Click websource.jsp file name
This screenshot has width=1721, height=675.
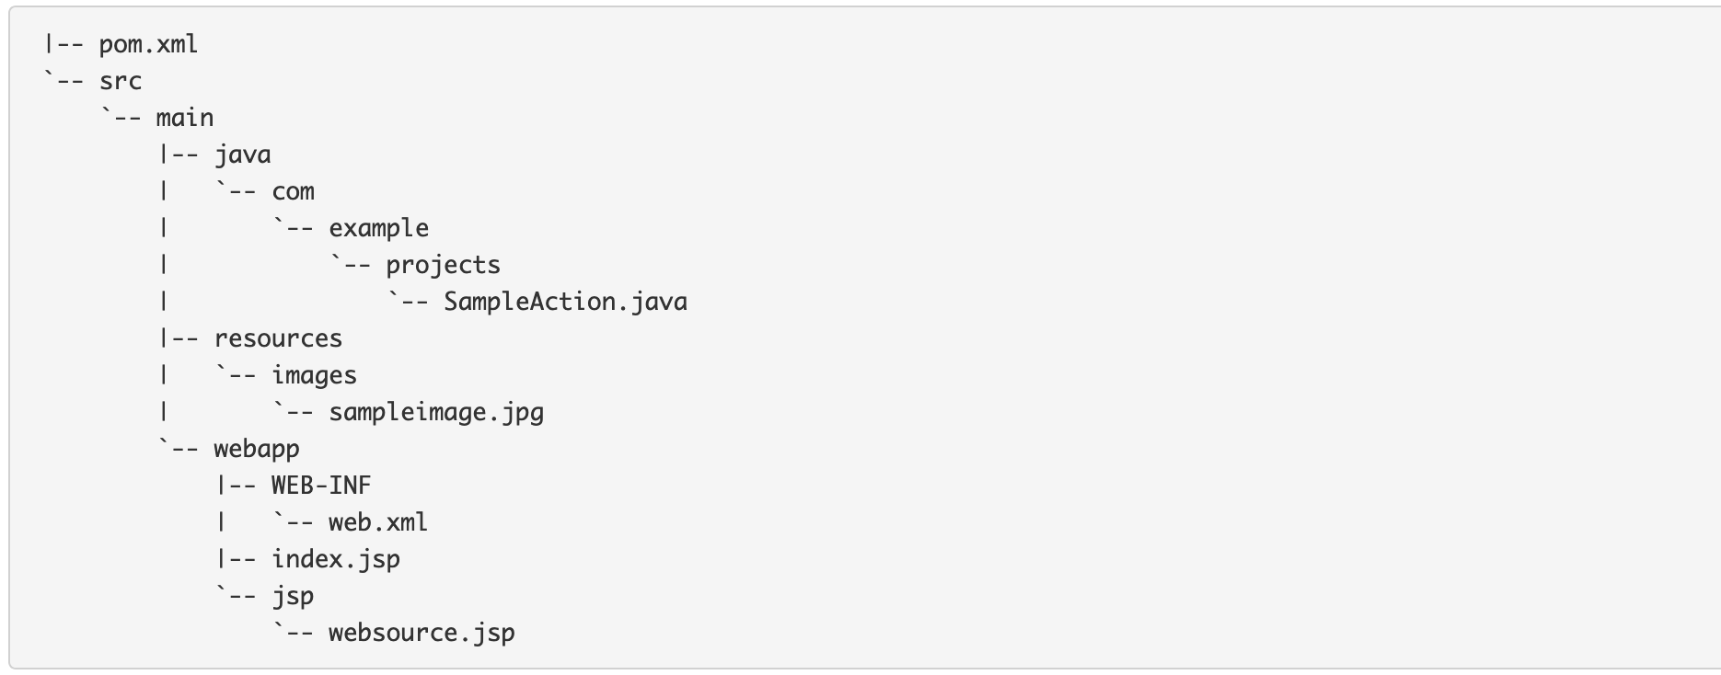click(x=422, y=634)
